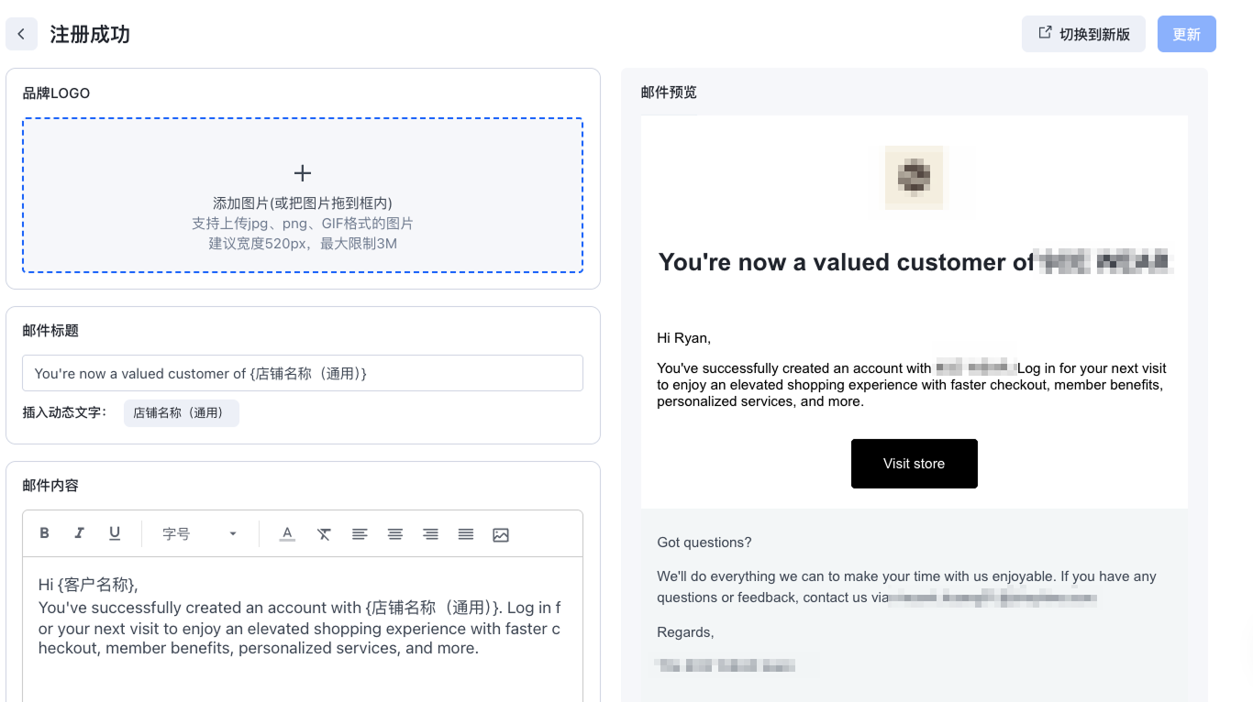
Task: Justify the email content text
Action: point(466,534)
